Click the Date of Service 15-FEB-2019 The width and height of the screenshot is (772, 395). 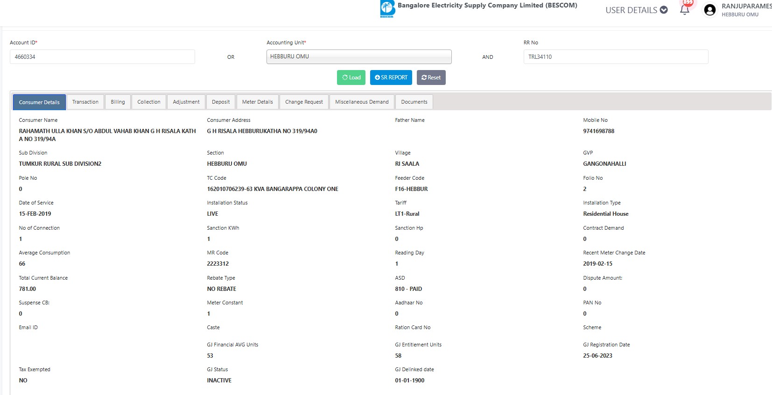[x=35, y=214]
